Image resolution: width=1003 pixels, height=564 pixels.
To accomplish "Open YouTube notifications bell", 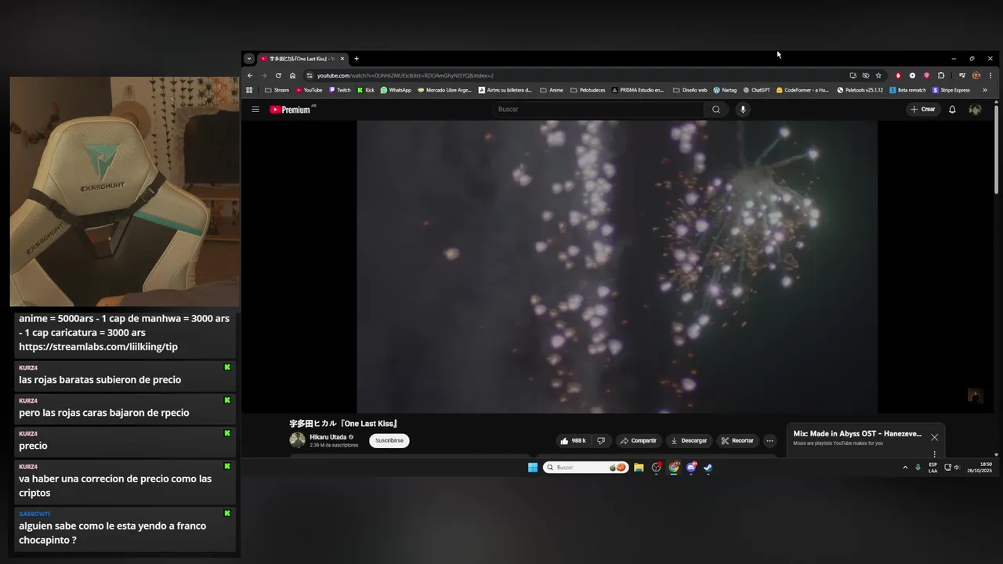I will [952, 110].
